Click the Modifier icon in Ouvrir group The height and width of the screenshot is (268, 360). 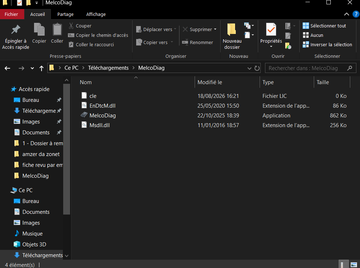[288, 36]
